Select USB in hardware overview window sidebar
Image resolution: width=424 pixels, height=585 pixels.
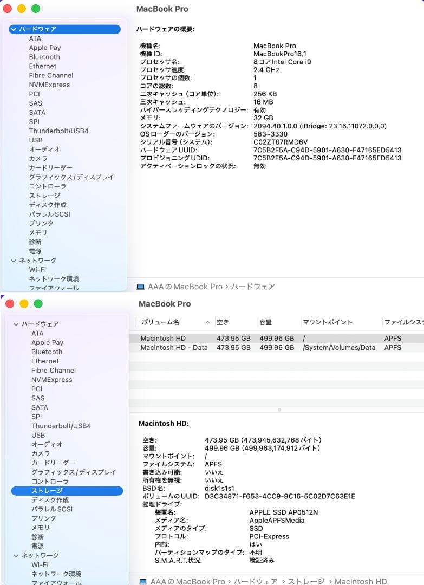coord(36,140)
